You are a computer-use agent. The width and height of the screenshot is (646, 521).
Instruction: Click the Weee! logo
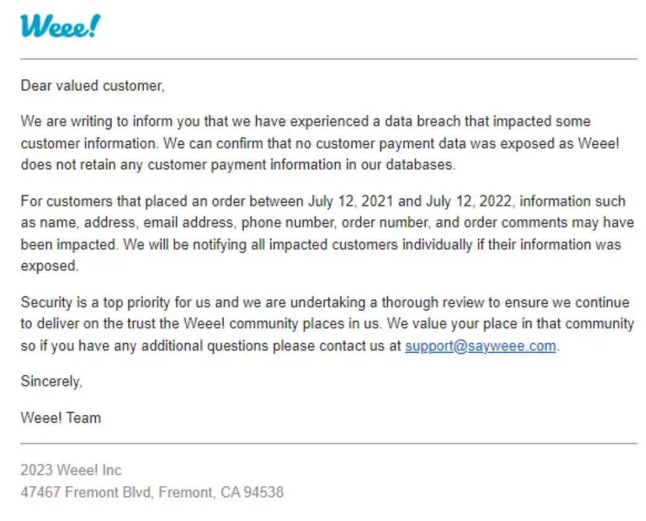pos(60,26)
